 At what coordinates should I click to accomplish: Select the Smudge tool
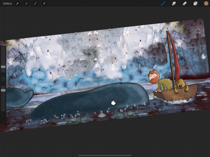(x=174, y=4)
